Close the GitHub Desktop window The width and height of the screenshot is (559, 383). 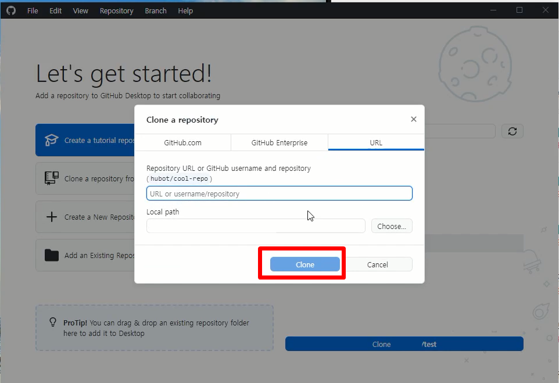click(546, 10)
